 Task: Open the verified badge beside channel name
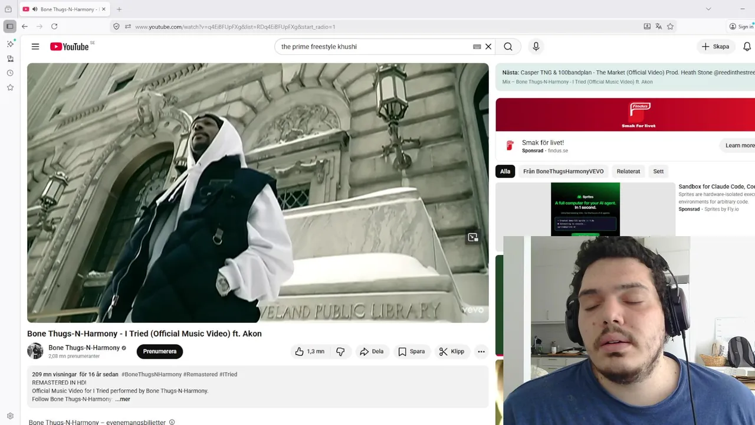point(124,348)
